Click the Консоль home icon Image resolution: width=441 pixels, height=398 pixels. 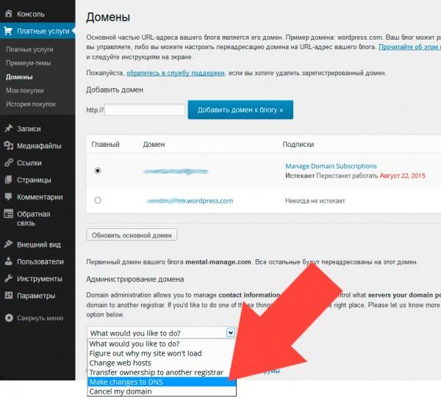point(9,13)
